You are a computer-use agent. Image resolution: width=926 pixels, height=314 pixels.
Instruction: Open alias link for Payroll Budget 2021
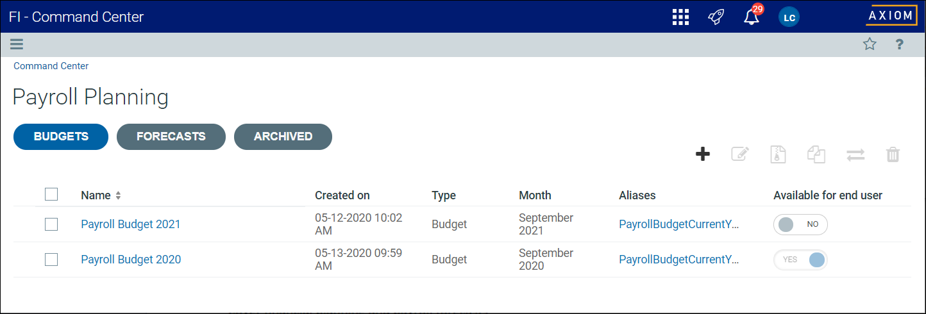(679, 224)
